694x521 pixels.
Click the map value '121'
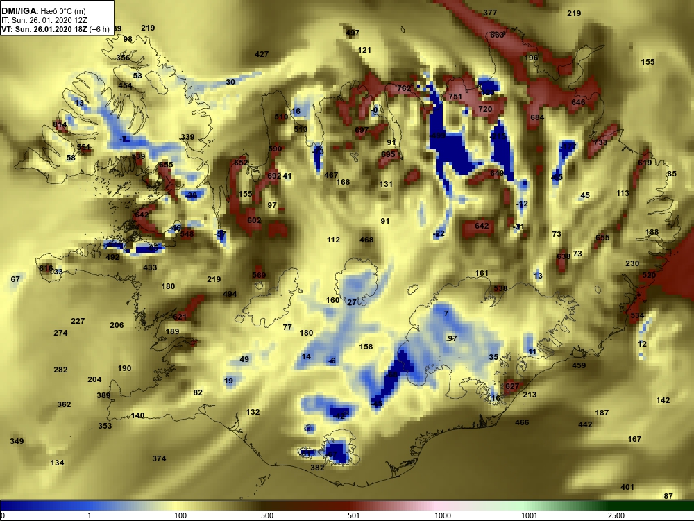[x=364, y=50]
